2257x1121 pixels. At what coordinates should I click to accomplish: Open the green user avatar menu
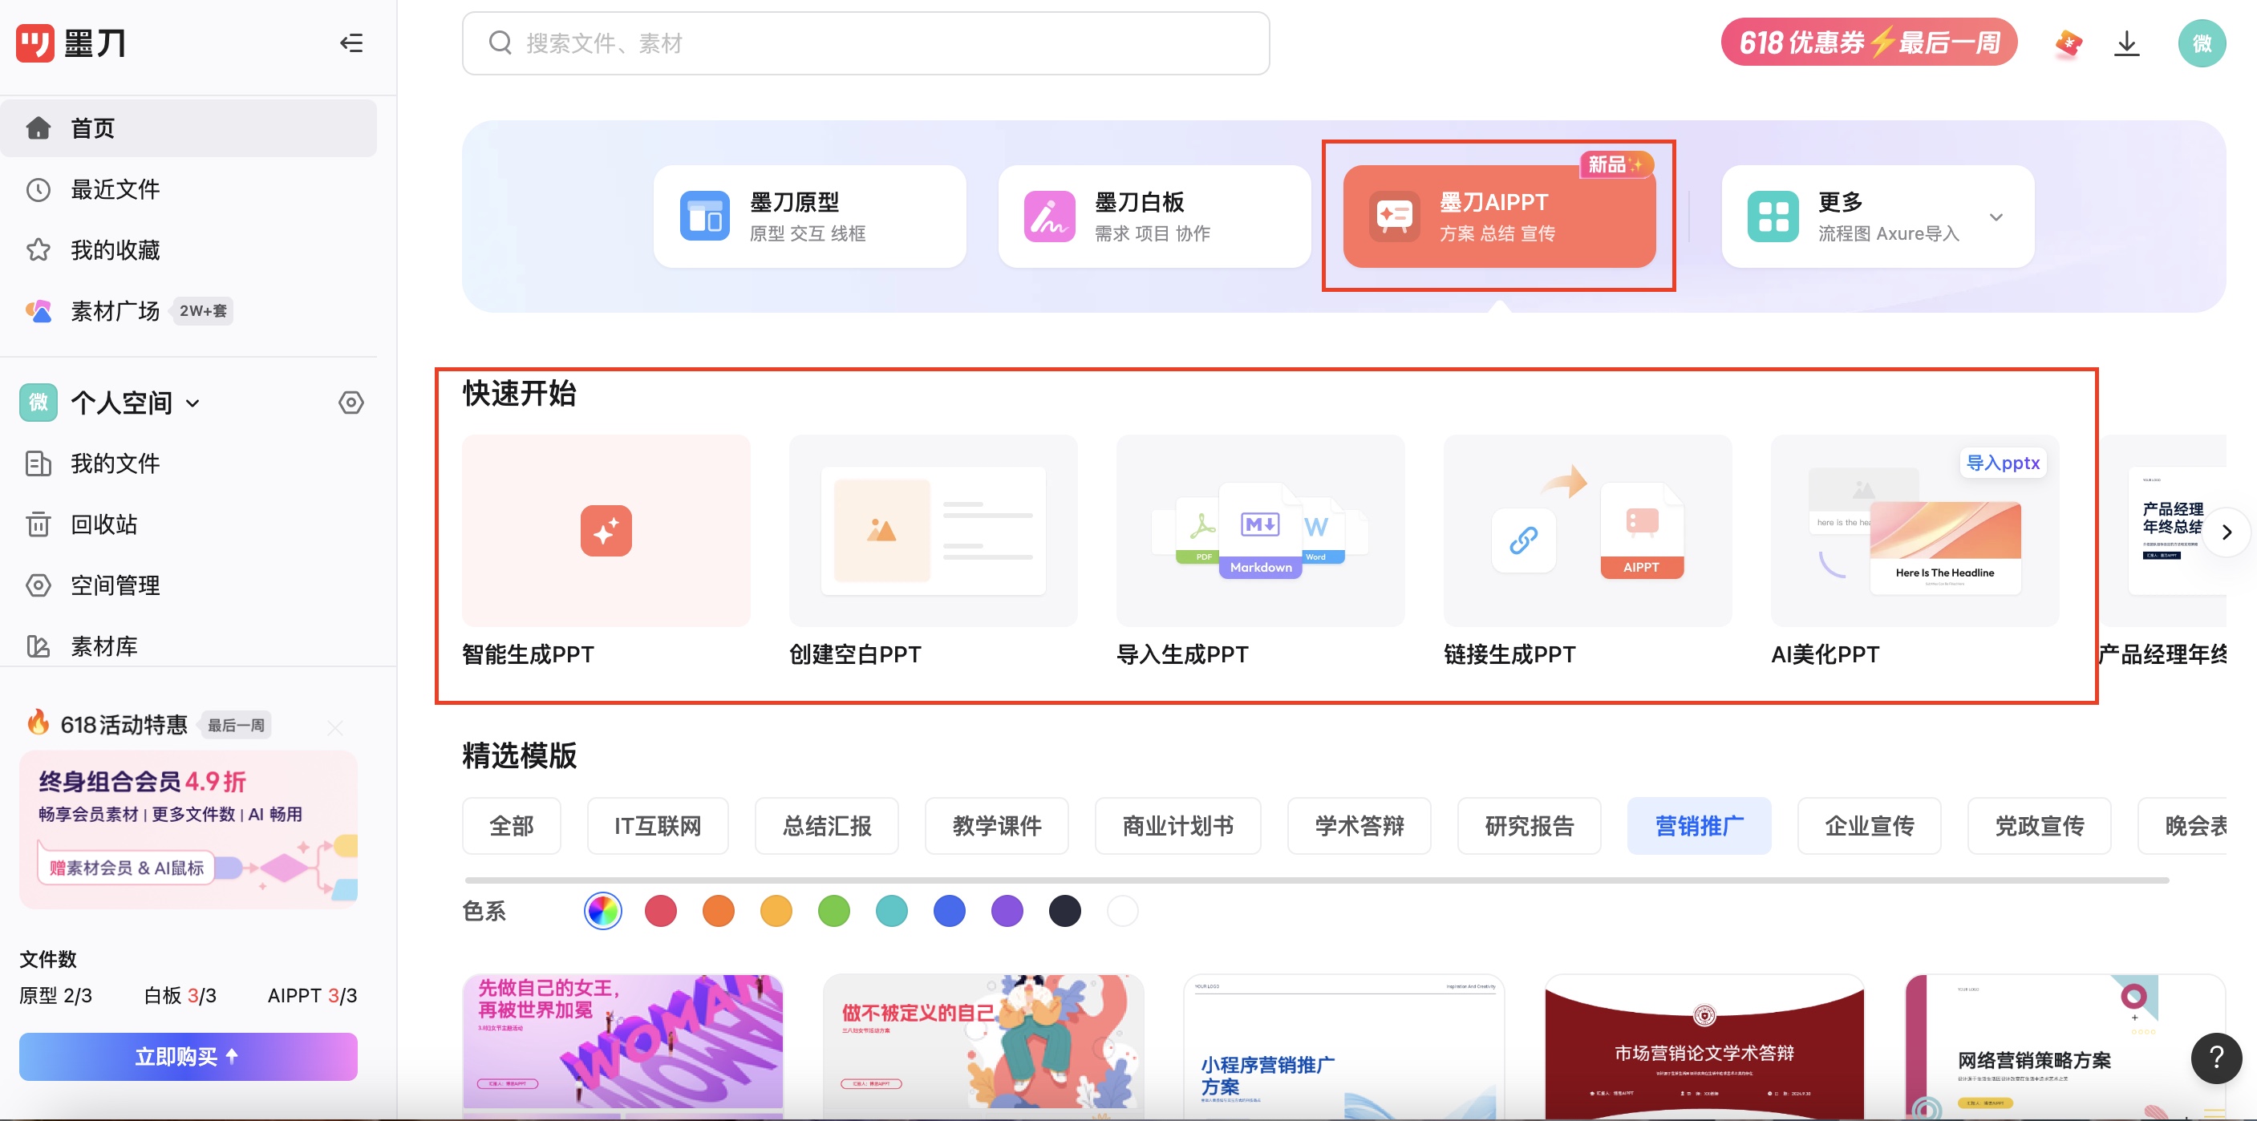pyautogui.click(x=2202, y=43)
